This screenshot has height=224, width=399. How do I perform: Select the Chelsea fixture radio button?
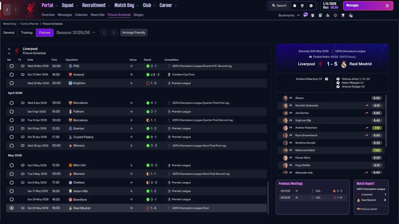point(12,183)
